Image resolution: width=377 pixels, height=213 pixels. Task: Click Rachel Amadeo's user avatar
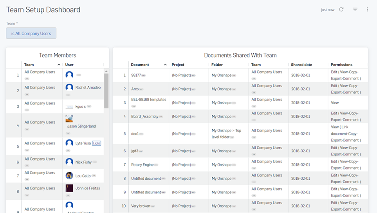[x=69, y=87]
